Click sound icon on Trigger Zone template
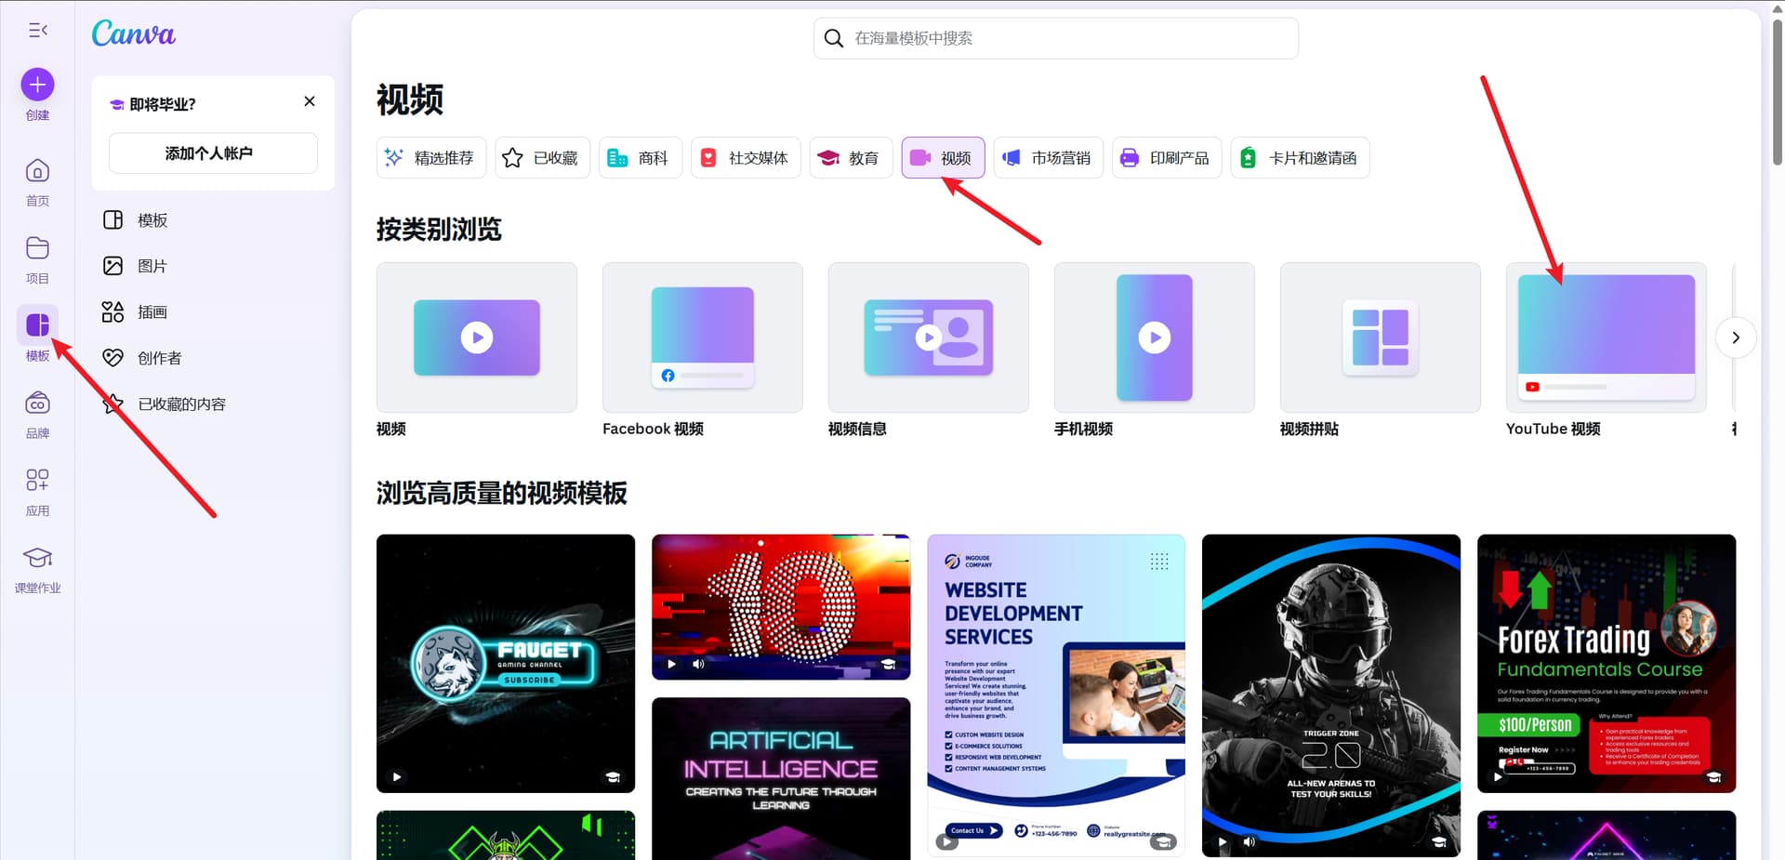 [x=1249, y=841]
